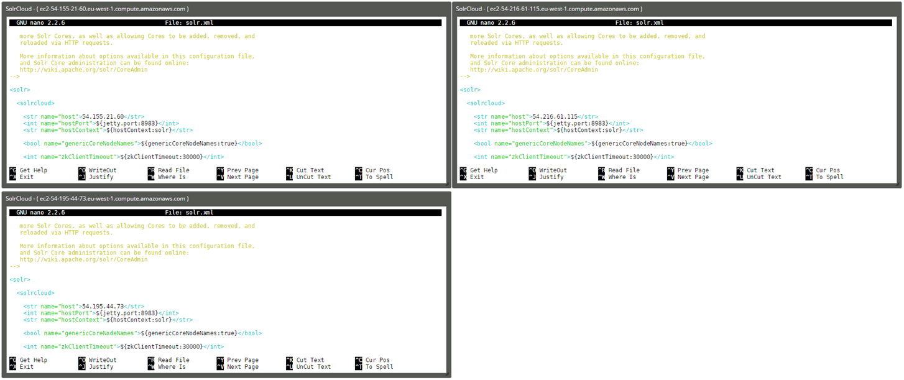The image size is (904, 380).
Task: Click nano header bar in 54.155.21.60 window
Action: tap(225, 22)
